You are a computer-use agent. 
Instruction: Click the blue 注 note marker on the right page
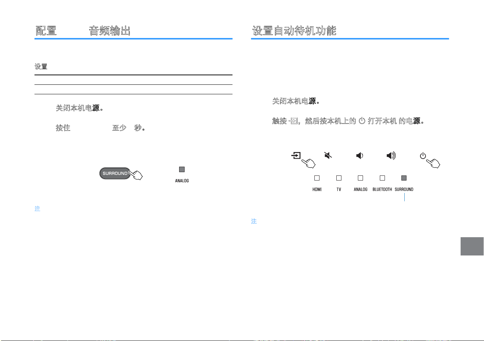(254, 221)
